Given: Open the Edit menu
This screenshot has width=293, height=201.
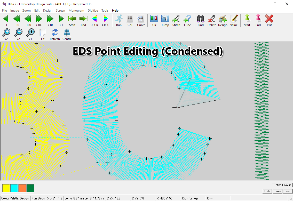Looking at the screenshot, I should click(x=37, y=11).
